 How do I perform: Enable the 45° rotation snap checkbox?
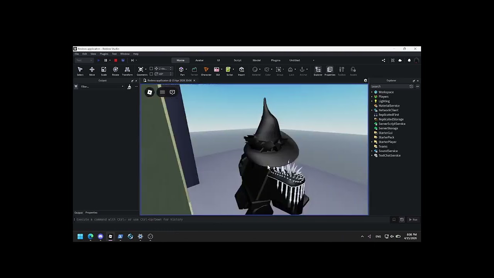click(151, 74)
